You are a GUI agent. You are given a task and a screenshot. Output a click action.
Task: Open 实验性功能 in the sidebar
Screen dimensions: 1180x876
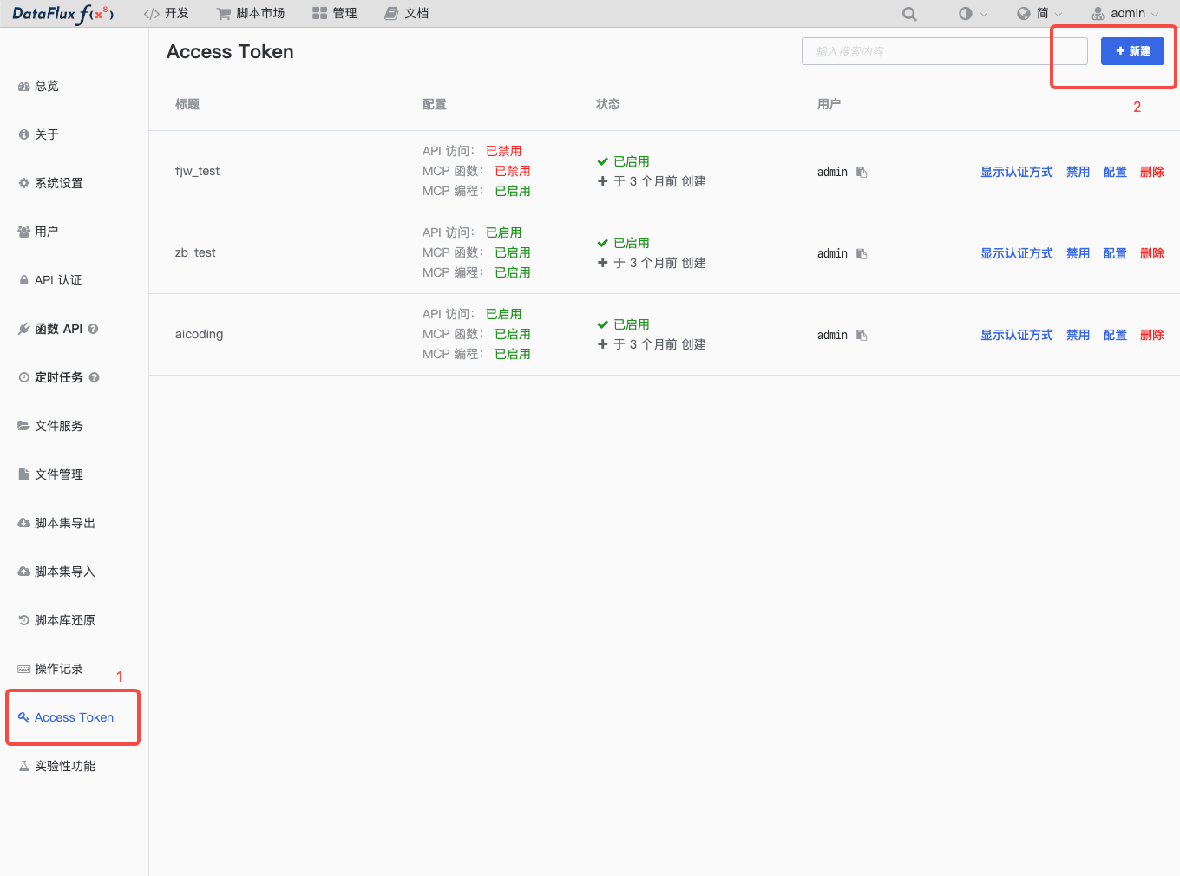coord(57,766)
